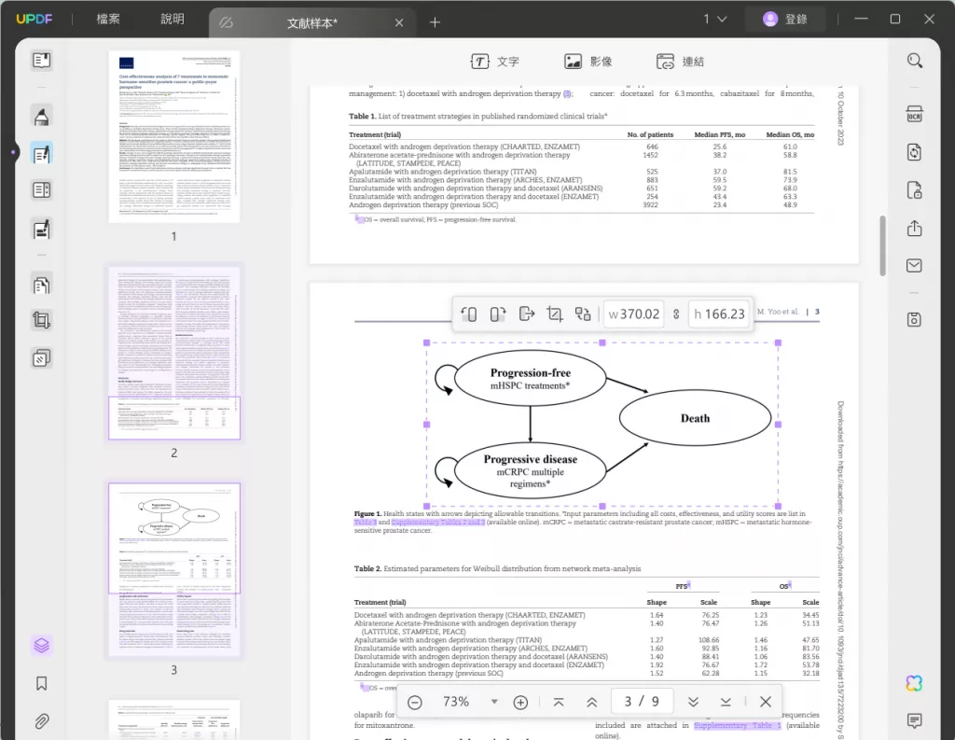Viewport: 955px width, 740px height.
Task: Open the Convert PDF icon
Action: [914, 152]
